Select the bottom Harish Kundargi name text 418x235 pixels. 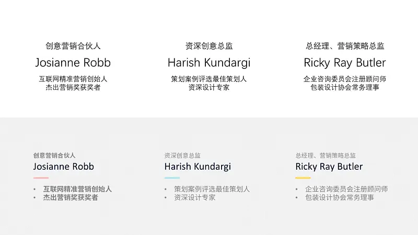[198, 167]
